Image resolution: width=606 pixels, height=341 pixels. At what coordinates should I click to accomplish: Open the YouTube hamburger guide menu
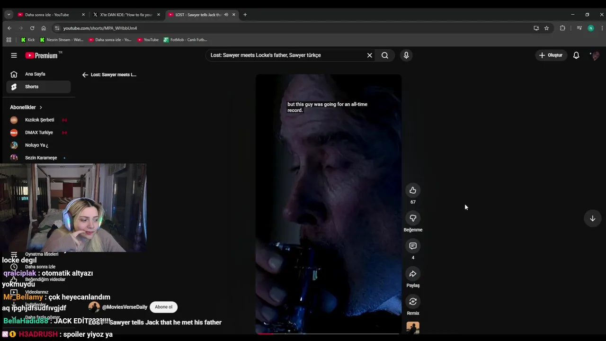click(14, 55)
